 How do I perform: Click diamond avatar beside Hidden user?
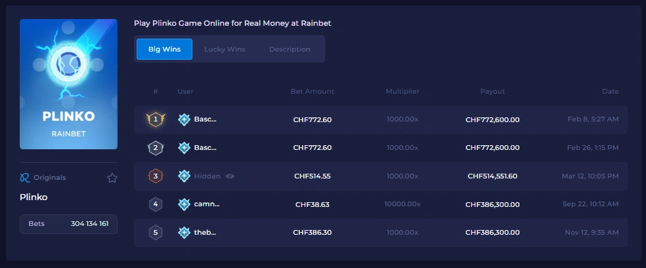click(184, 176)
